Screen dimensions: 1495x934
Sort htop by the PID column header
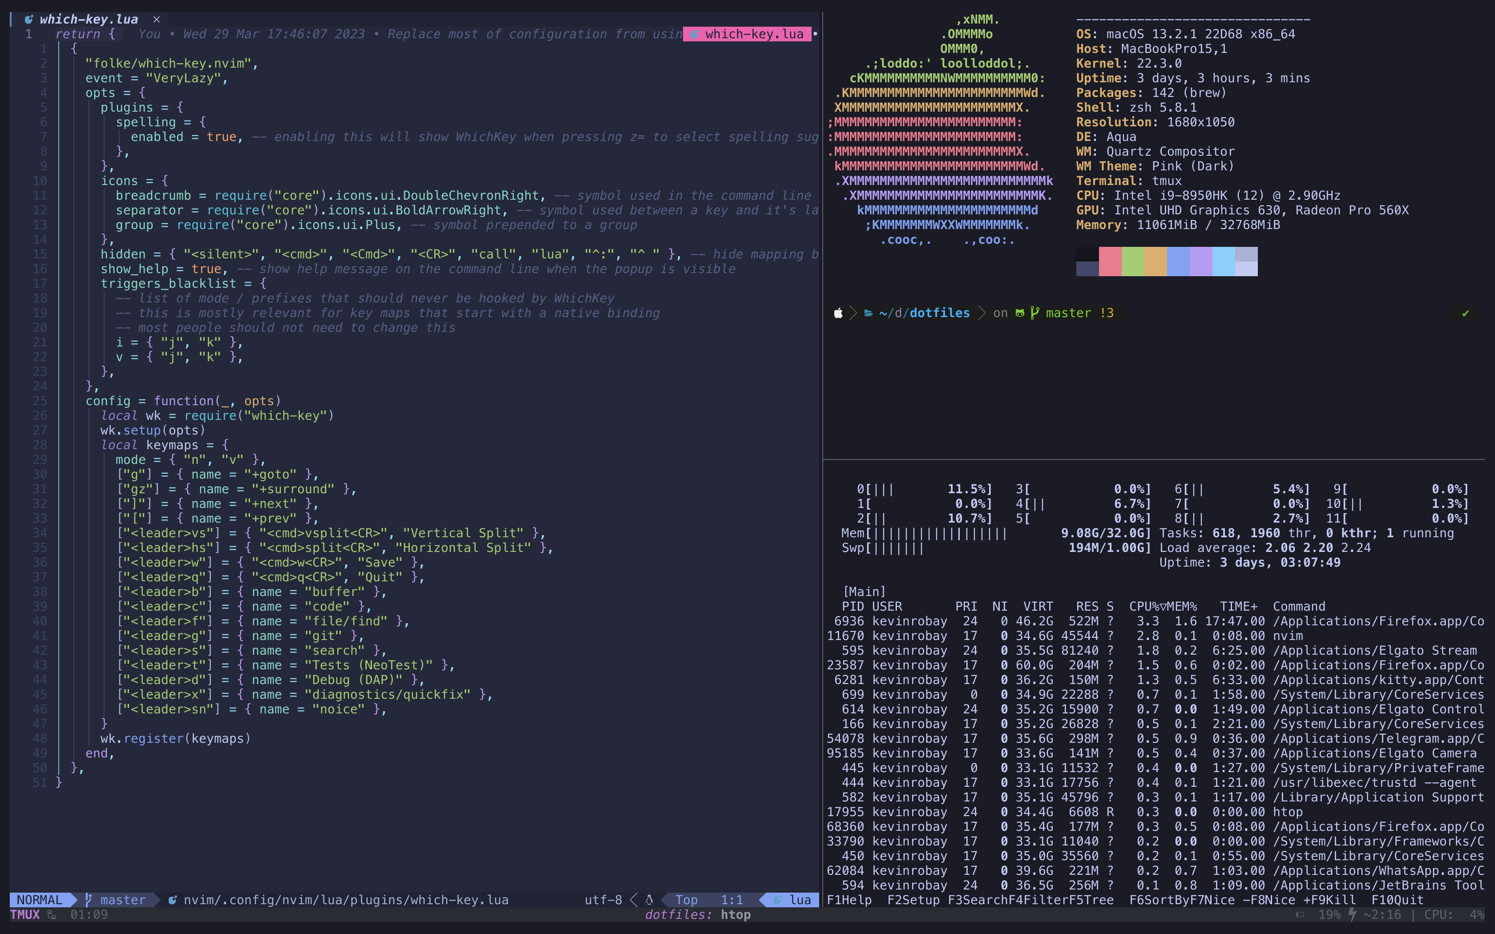853,607
